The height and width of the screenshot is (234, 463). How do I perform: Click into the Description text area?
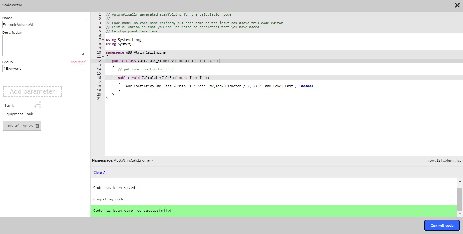point(44,46)
